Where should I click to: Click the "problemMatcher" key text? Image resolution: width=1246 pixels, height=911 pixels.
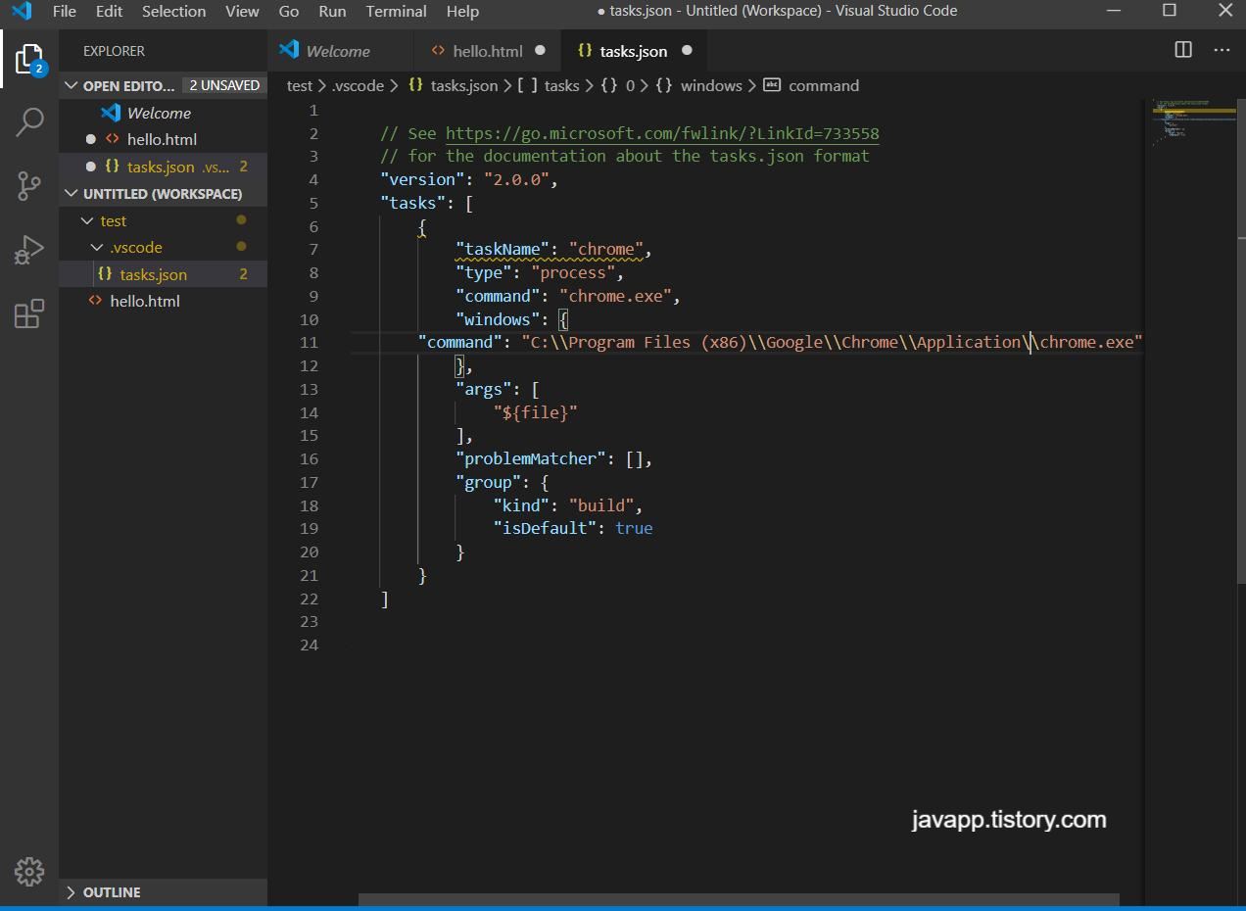[x=530, y=458]
